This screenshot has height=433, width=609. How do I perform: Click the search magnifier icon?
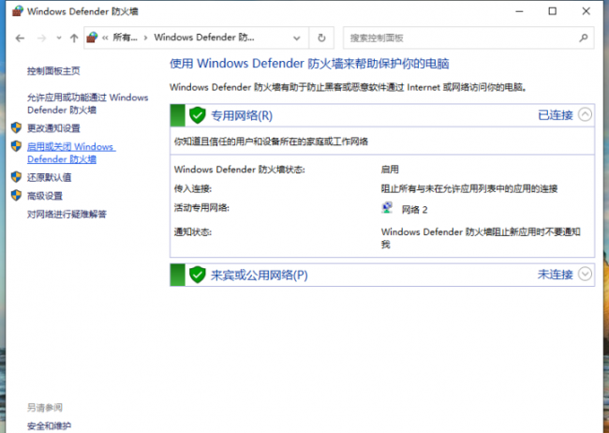pyautogui.click(x=584, y=38)
